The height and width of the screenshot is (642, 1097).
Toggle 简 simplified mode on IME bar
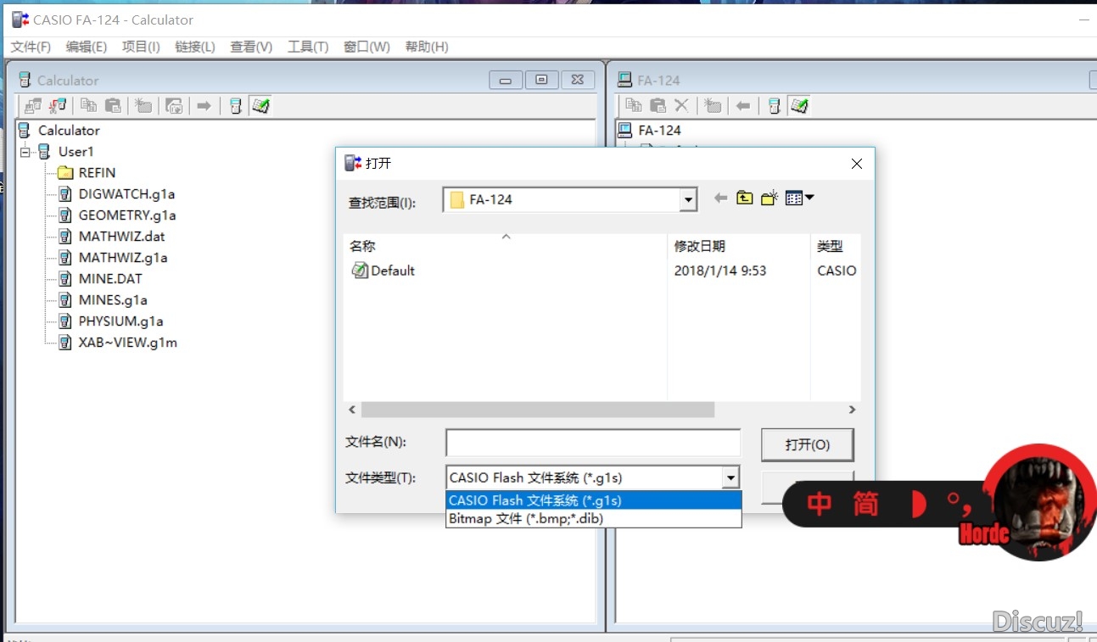tap(865, 504)
